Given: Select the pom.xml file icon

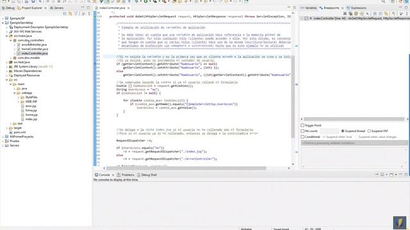Looking at the screenshot, I should [11, 132].
